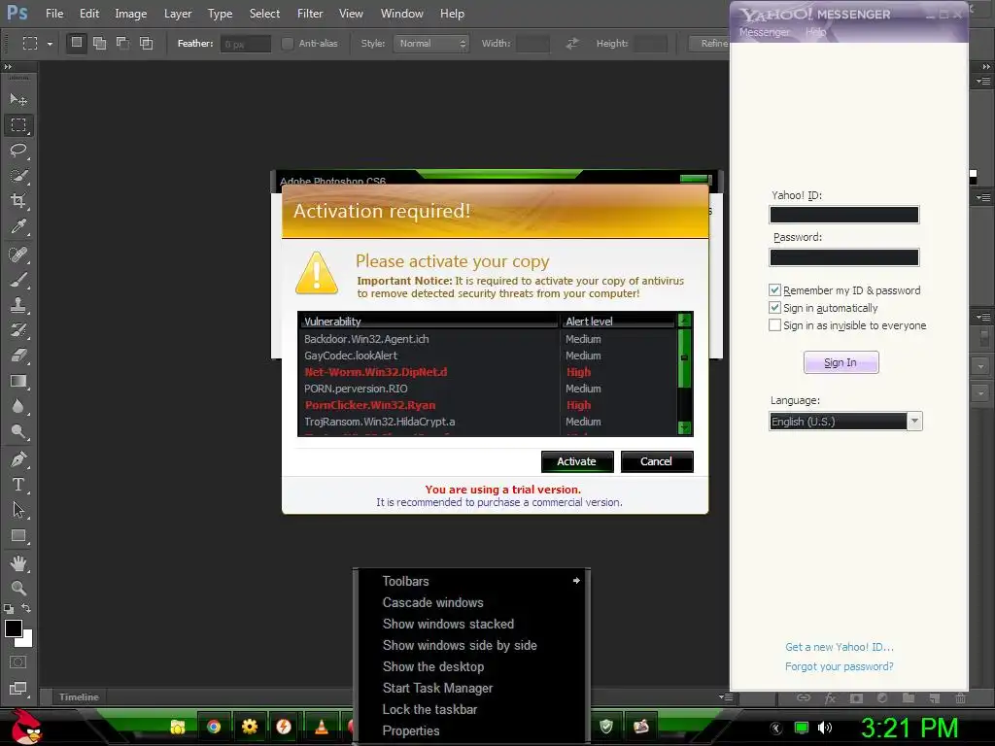Select the Move tool
Screen dimensions: 995x746
pyautogui.click(x=18, y=100)
